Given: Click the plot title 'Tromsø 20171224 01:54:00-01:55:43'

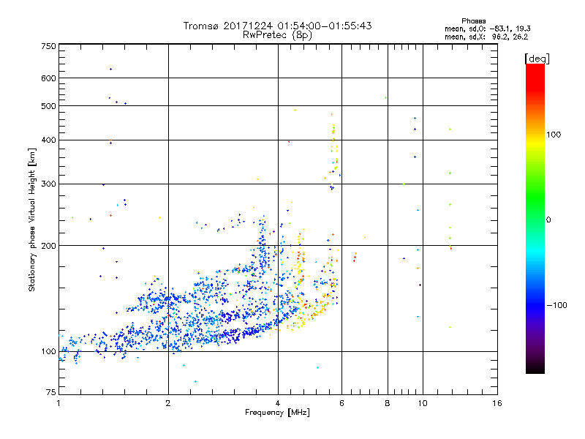Looking at the screenshot, I should click(277, 26).
